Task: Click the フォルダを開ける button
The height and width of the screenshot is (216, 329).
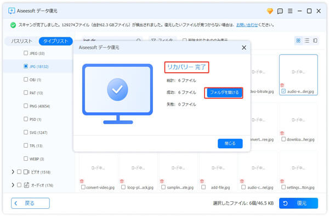Action: (x=224, y=92)
